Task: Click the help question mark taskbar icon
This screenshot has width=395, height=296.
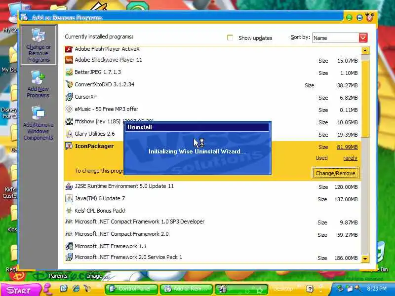Action: click(x=310, y=289)
